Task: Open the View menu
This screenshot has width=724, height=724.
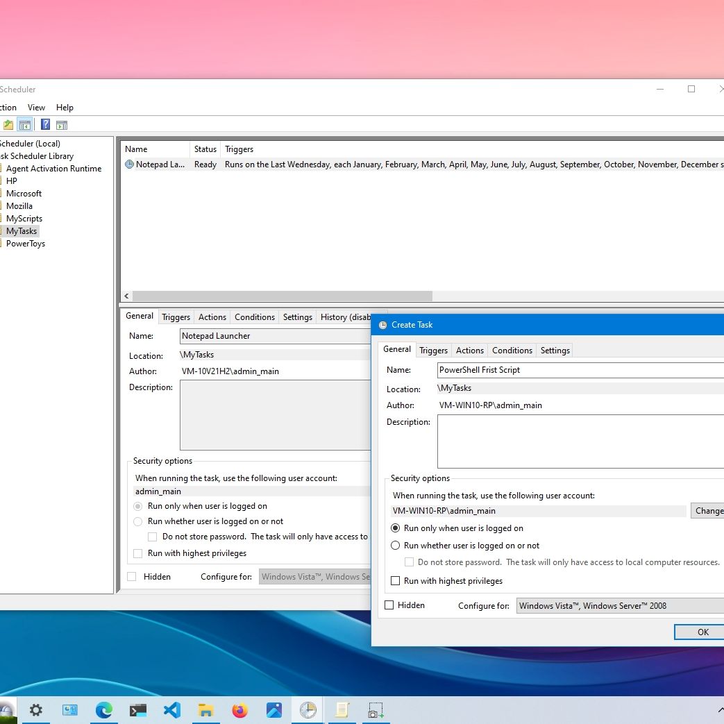Action: [36, 108]
